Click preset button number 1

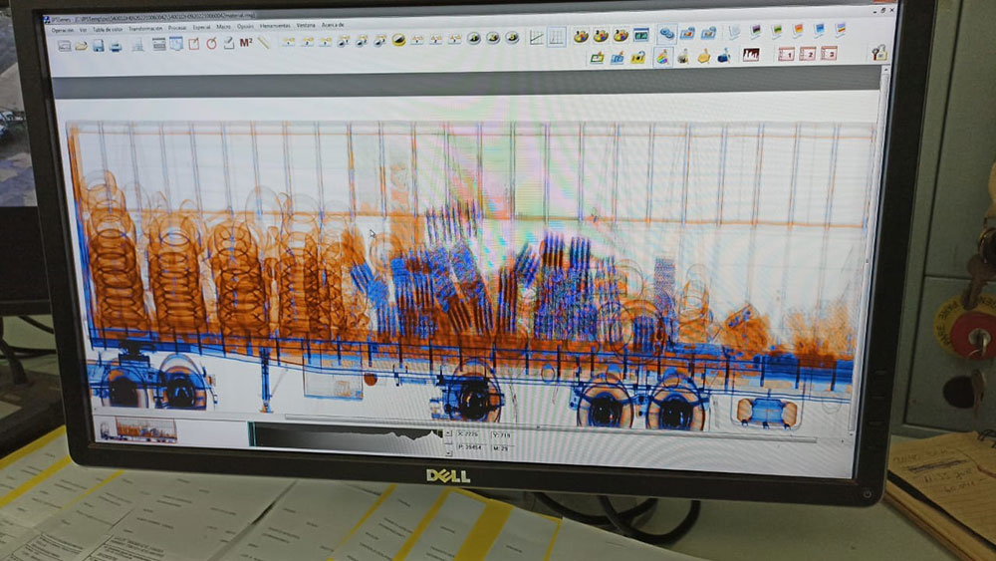click(x=785, y=54)
